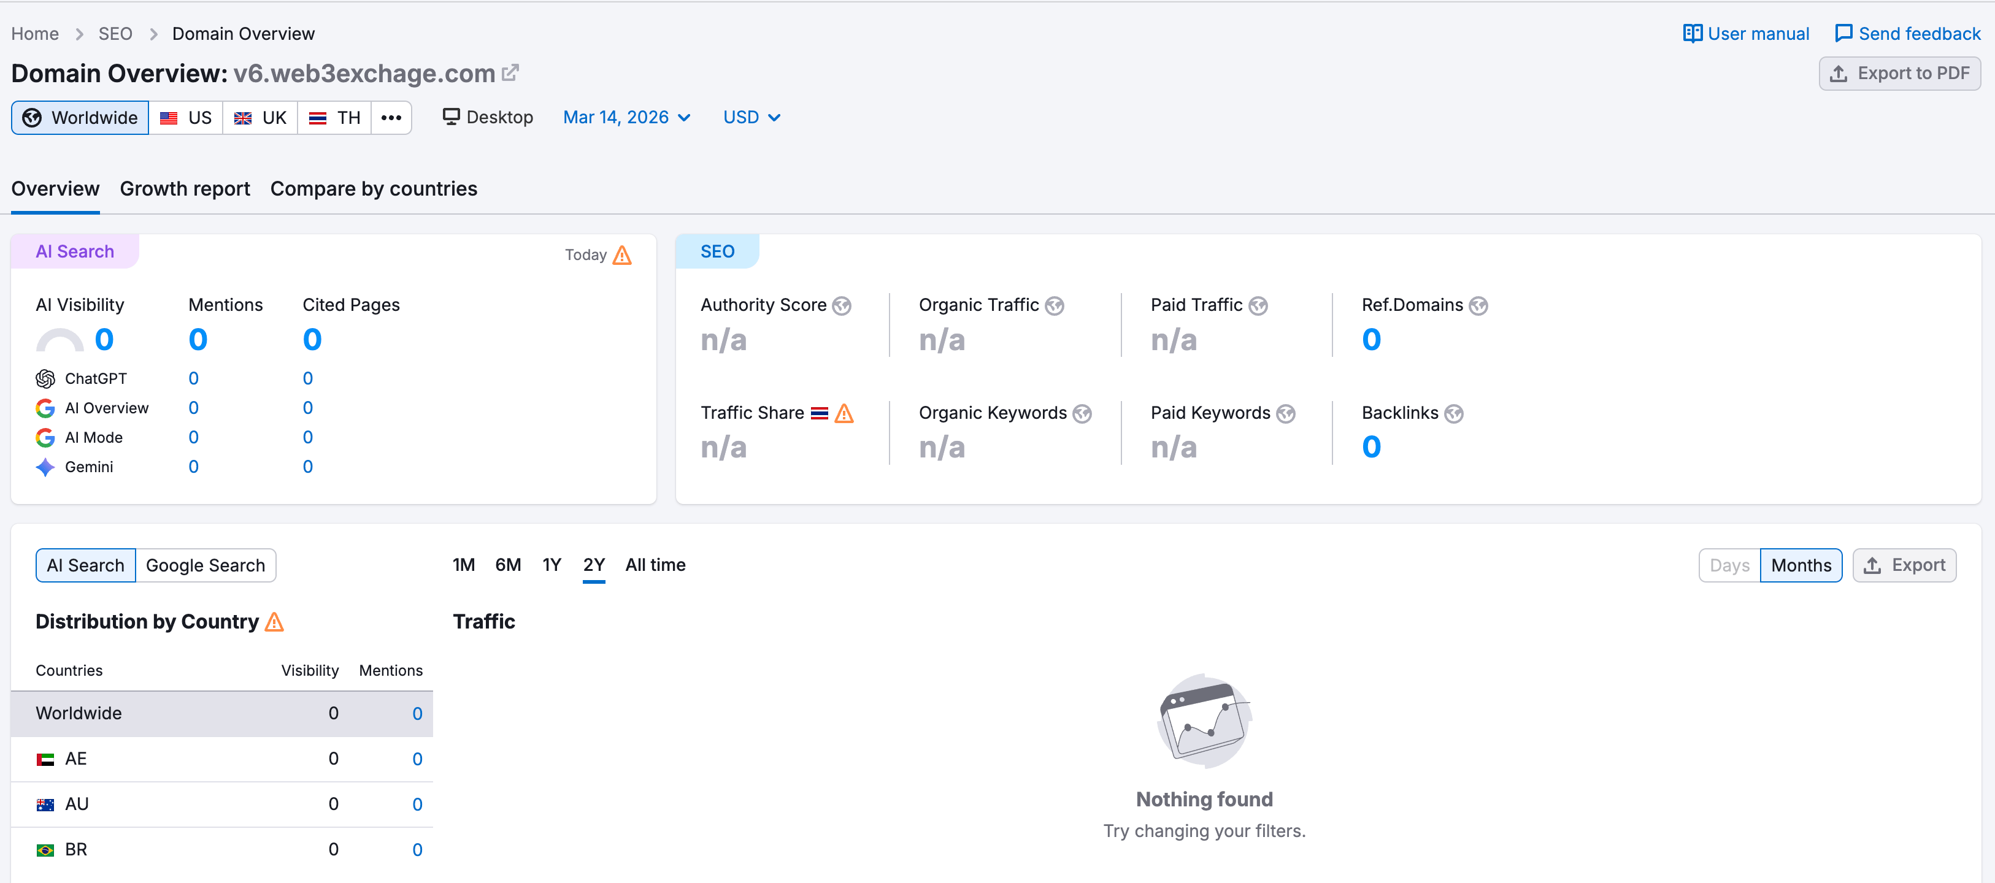Click the chevron after Home in the breadcrumb
Screen dimensions: 1995x883
coord(79,34)
